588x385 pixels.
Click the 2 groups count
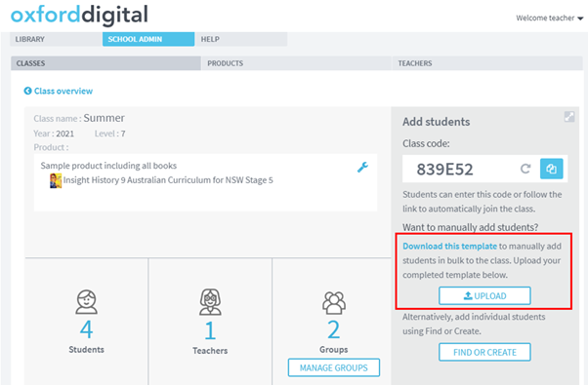334,329
